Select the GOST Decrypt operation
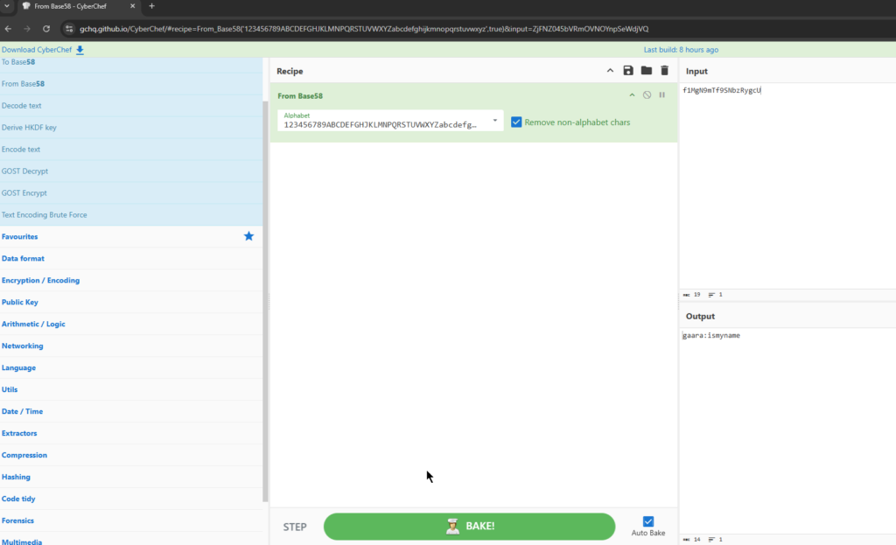 [x=24, y=171]
